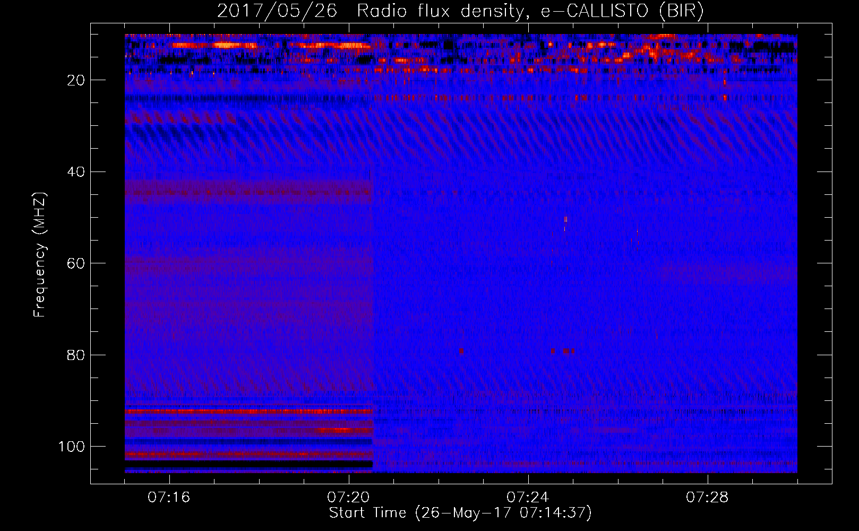
Task: Click the "07:24" time tick label
Action: [528, 497]
